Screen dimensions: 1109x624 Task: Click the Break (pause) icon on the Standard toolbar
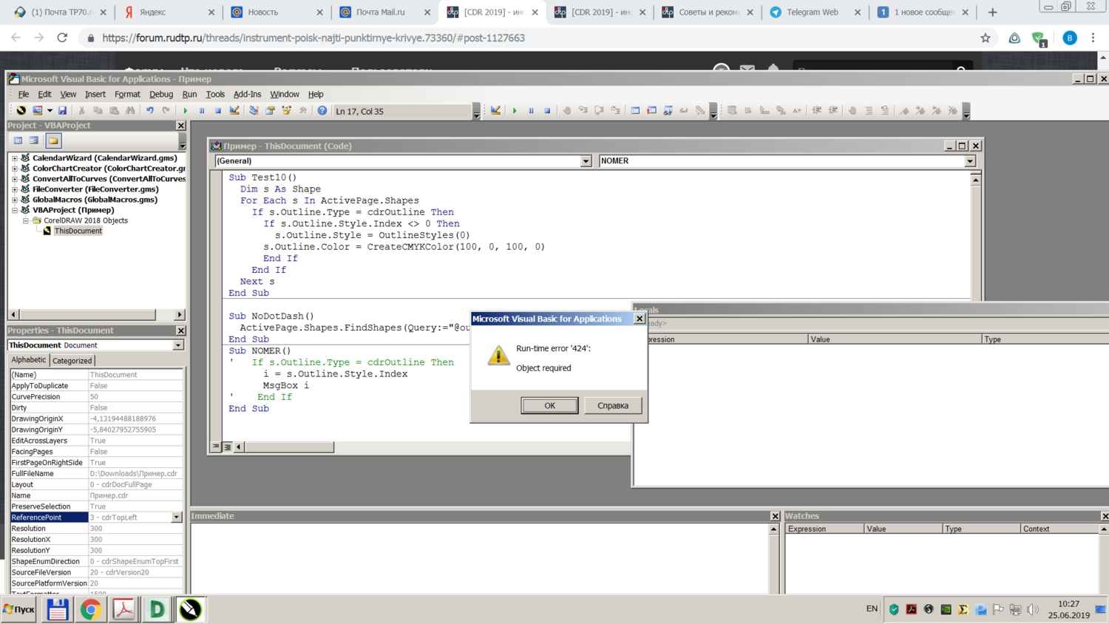point(202,111)
